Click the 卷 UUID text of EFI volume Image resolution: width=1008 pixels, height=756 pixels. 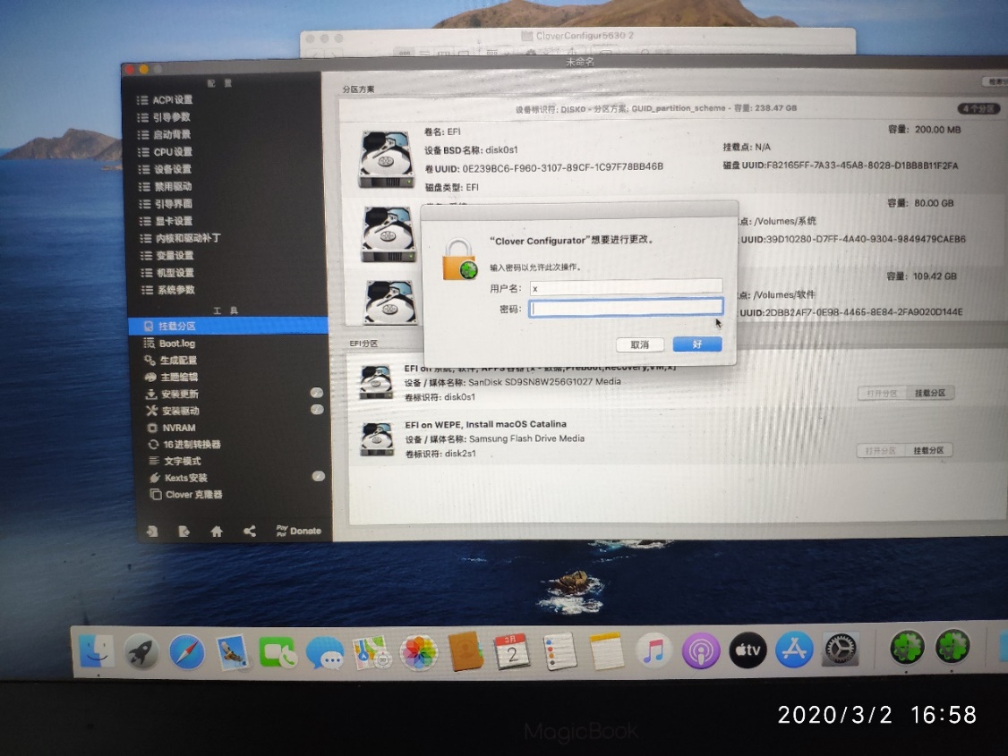pos(544,167)
